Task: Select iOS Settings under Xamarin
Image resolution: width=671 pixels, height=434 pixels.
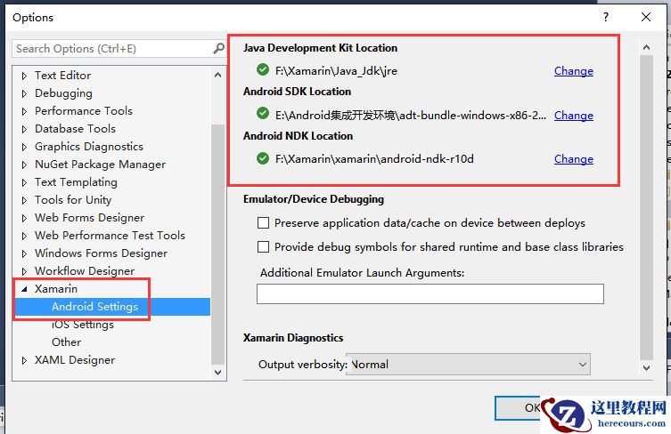Action: pos(83,325)
